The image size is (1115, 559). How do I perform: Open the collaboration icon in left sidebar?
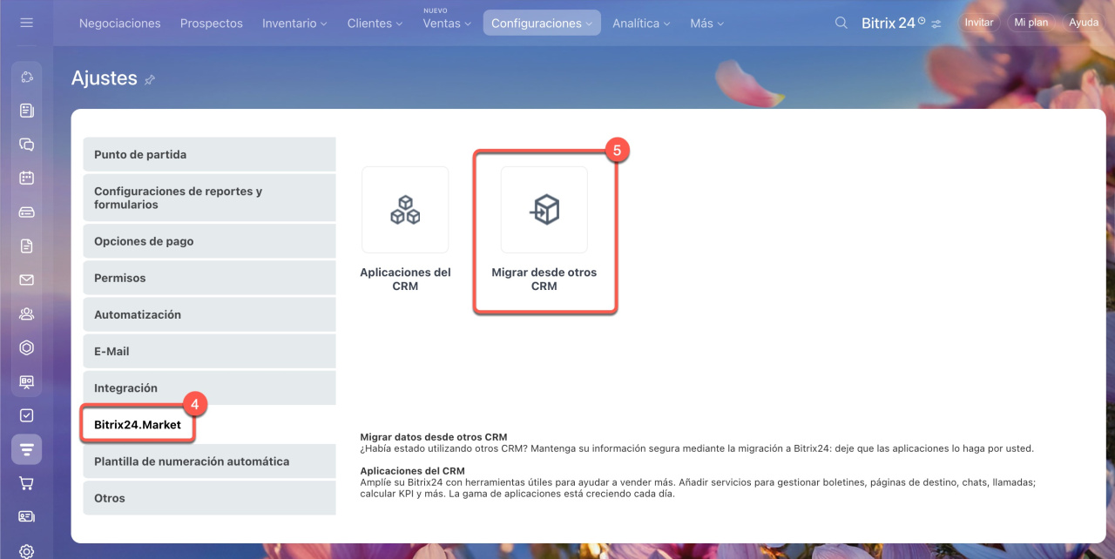point(26,77)
